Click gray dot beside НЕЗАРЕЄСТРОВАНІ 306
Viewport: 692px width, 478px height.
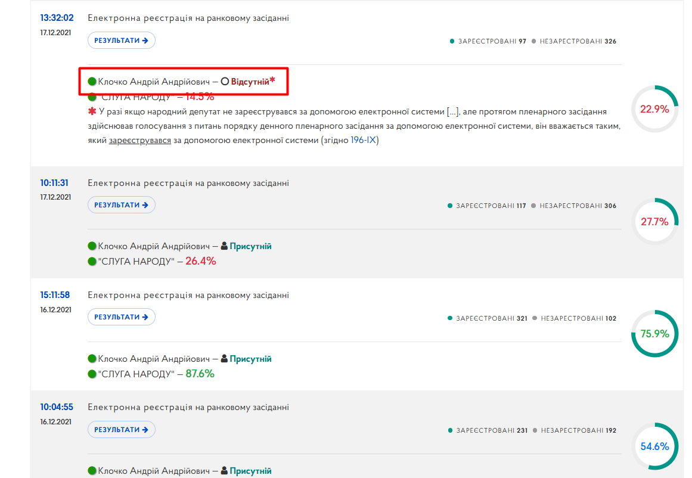point(533,206)
